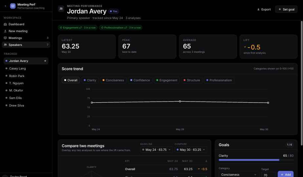This screenshot has height=177, width=303.
Task: Enable the Conciseness series chip
Action: pyautogui.click(x=113, y=80)
